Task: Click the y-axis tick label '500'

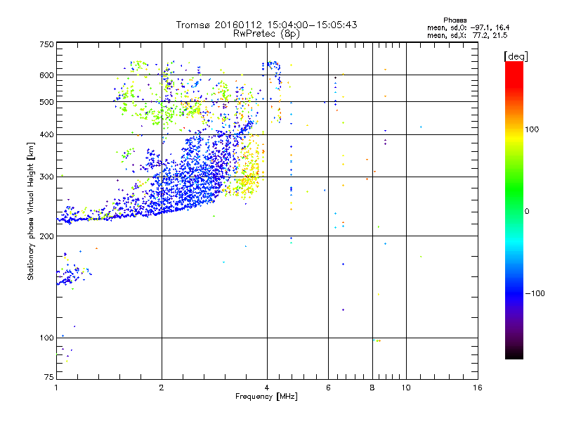Action: coord(46,102)
